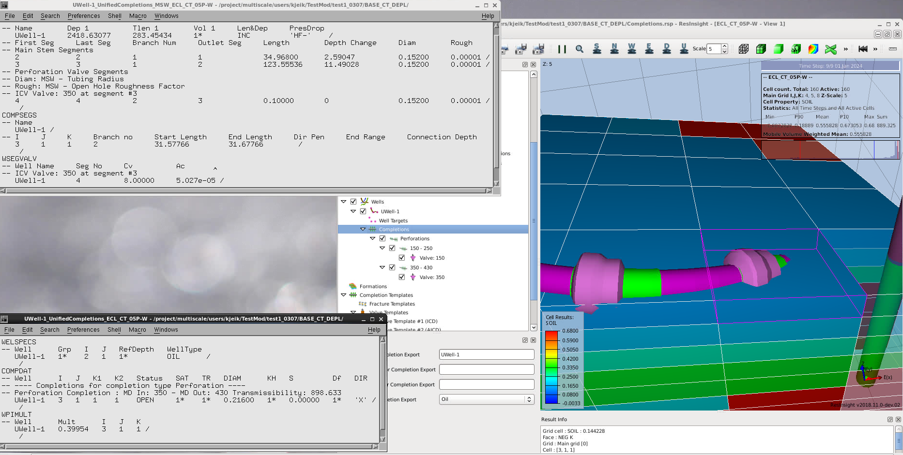Open File menu in the MSW editor window
The height and width of the screenshot is (455, 903).
coord(10,16)
